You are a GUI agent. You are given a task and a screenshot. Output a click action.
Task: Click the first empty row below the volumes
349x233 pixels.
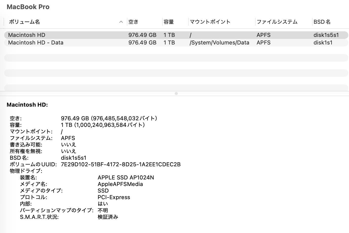click(x=176, y=58)
